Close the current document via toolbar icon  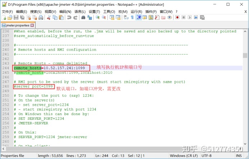tap(29, 18)
